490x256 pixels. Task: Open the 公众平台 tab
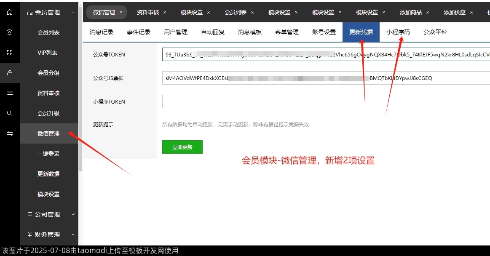point(435,32)
